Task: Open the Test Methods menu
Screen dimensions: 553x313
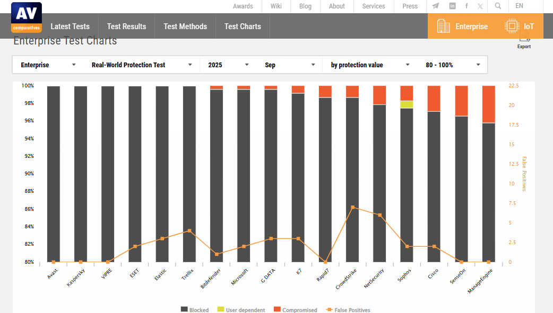Action: (x=185, y=26)
